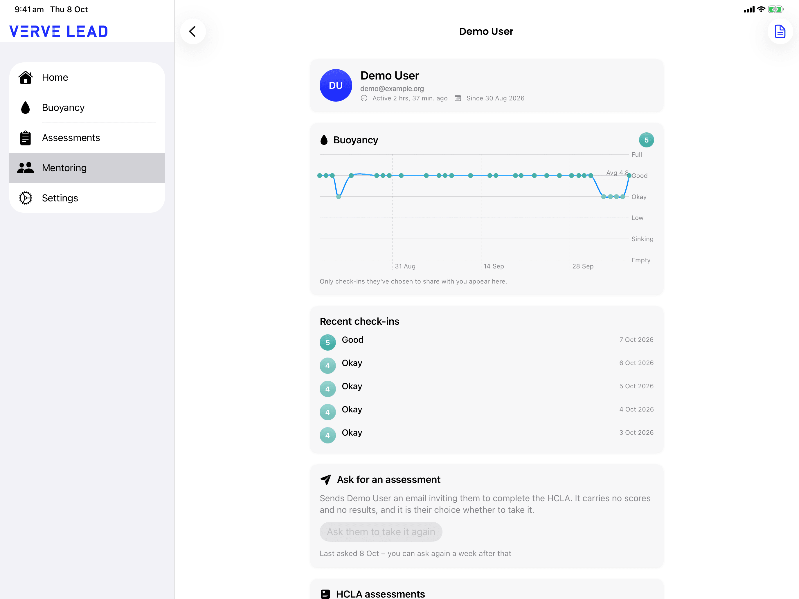
Task: Click the Avg 4.8 label on chart
Action: pyautogui.click(x=617, y=173)
